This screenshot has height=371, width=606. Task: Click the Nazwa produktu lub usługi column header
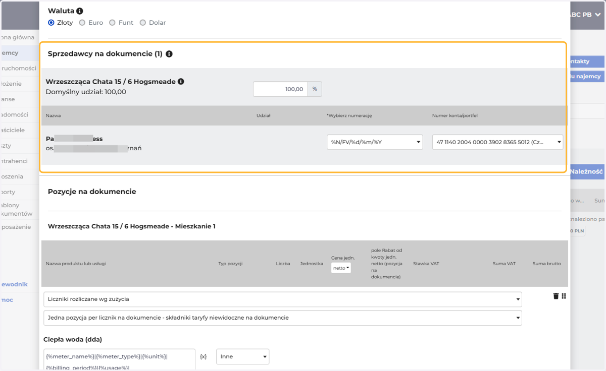tap(76, 264)
